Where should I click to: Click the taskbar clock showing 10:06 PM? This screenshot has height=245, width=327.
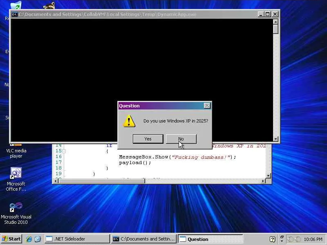(313, 239)
